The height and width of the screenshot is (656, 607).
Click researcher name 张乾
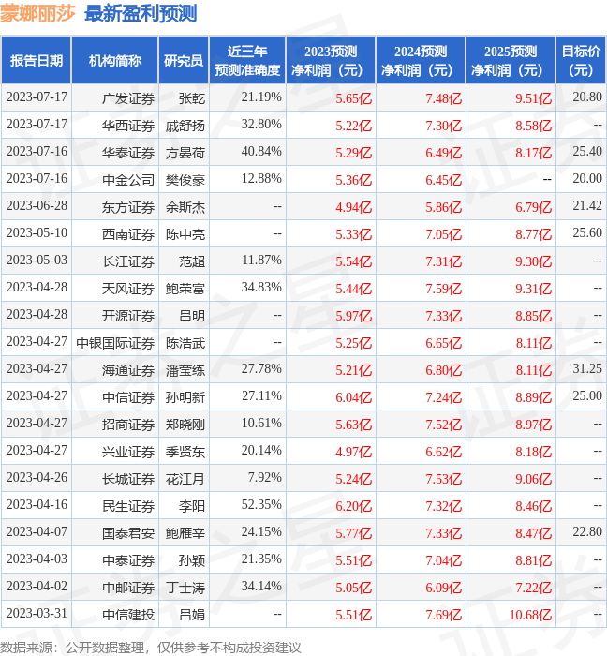pos(192,98)
